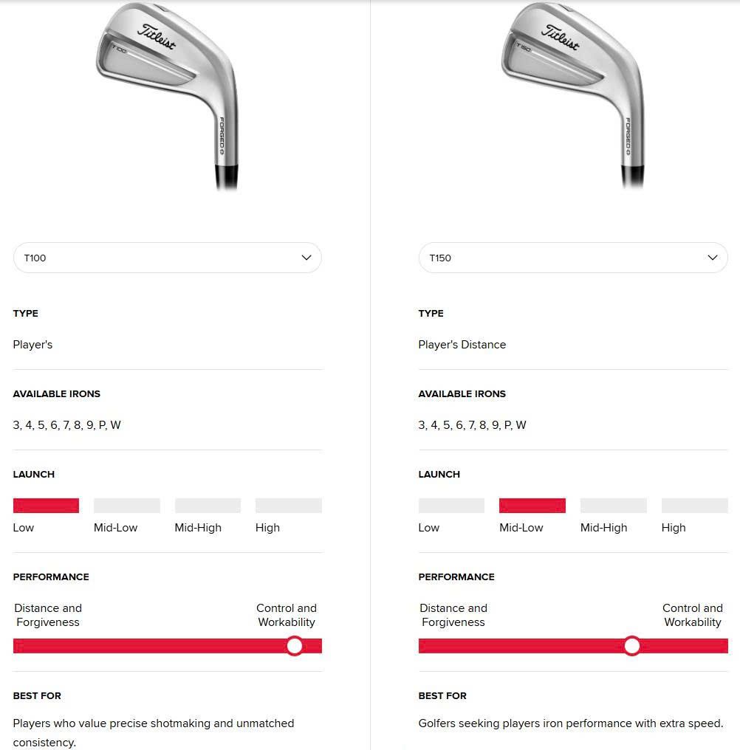Click the red Low launch bar for T100
This screenshot has height=750, width=740.
pos(46,506)
